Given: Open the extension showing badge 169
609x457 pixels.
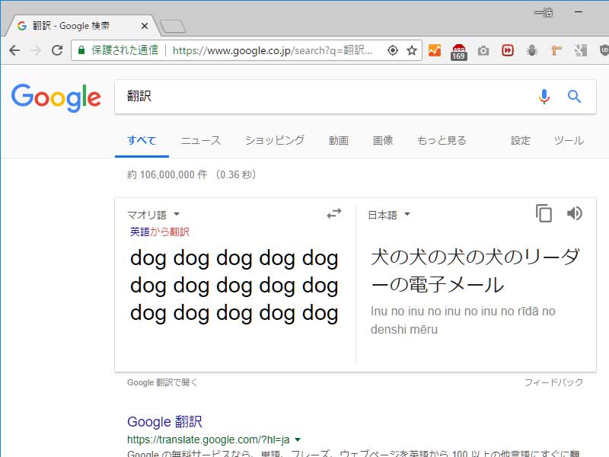Looking at the screenshot, I should (459, 52).
